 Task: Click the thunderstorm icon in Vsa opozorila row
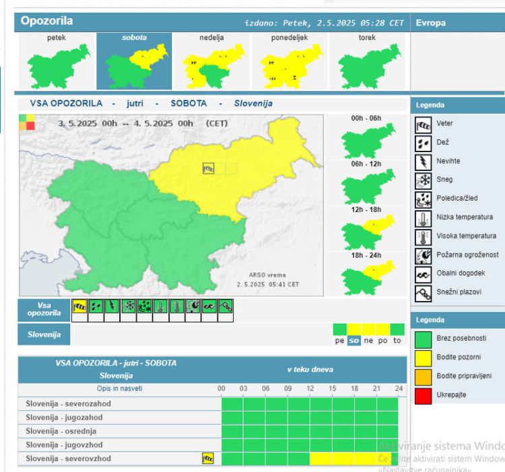pos(112,306)
